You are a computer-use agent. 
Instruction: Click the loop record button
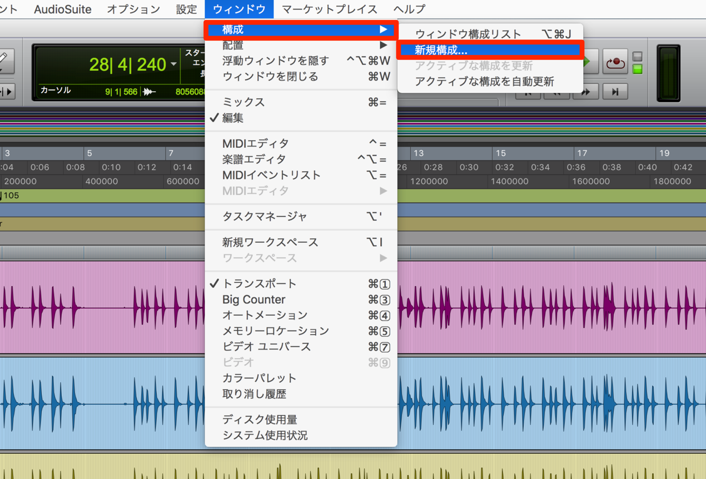tap(615, 62)
